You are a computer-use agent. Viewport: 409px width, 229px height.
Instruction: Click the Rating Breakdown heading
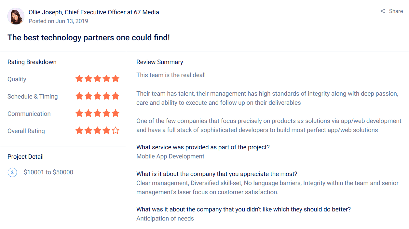pos(32,62)
